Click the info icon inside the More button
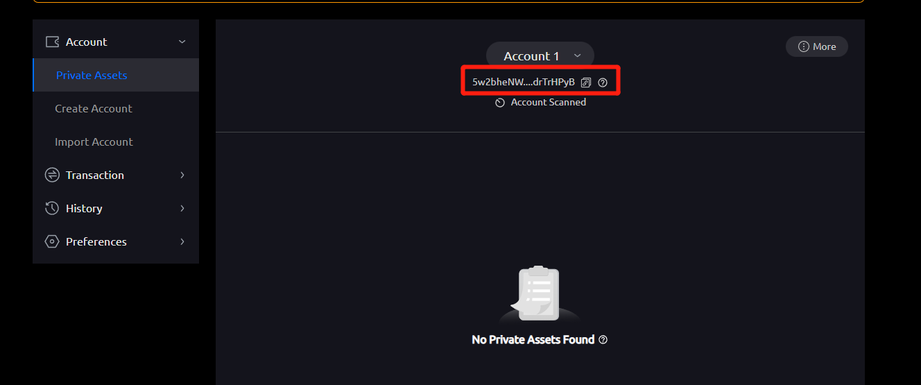The height and width of the screenshot is (385, 921). tap(804, 46)
